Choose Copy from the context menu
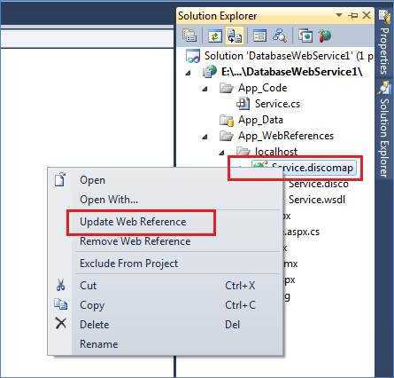This screenshot has width=394, height=378. [92, 305]
